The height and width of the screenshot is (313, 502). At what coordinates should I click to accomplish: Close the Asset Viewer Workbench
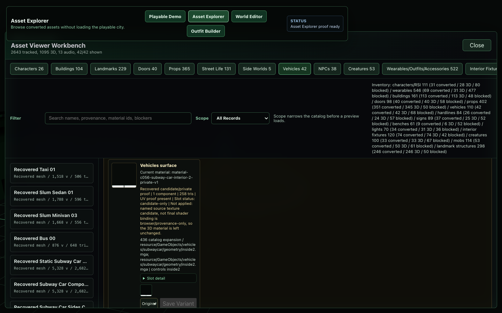[x=477, y=45]
